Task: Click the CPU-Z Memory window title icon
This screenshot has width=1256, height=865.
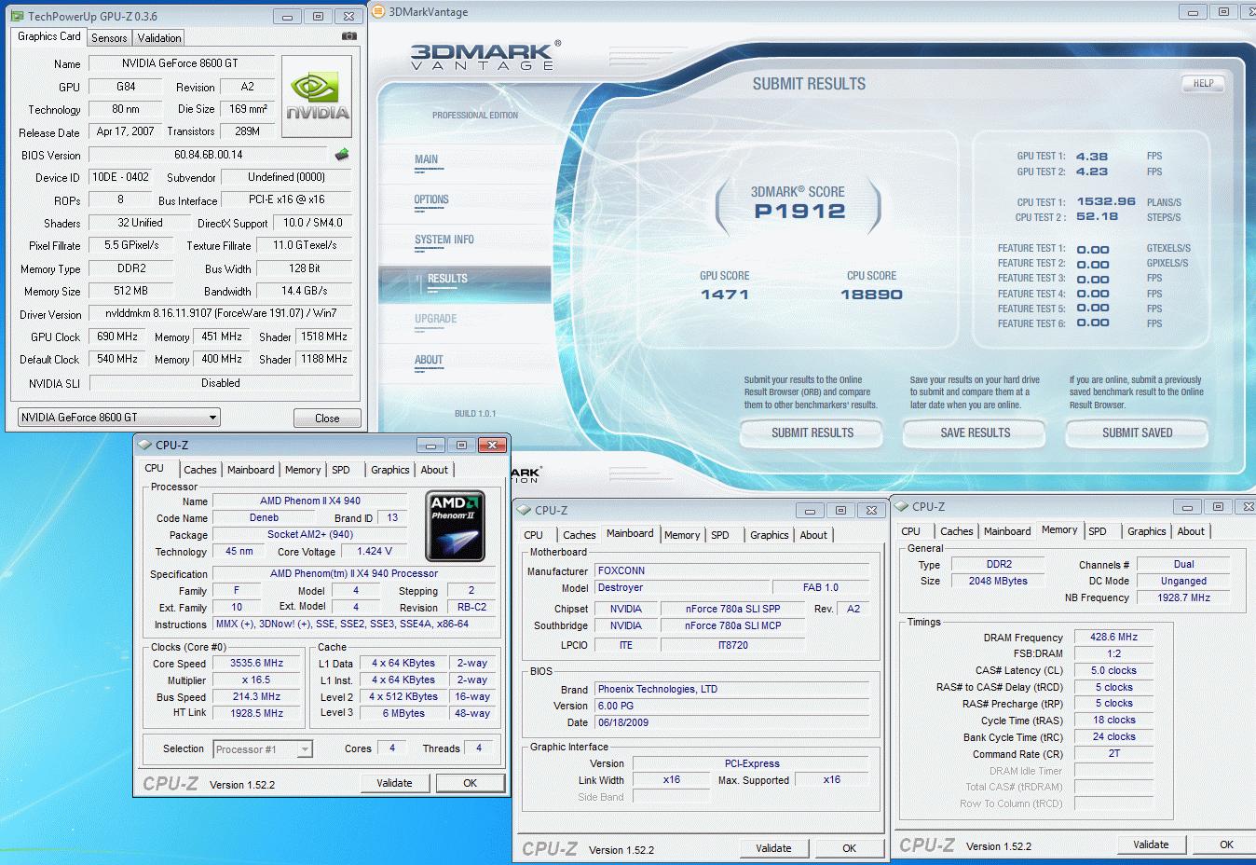Action: (x=901, y=506)
